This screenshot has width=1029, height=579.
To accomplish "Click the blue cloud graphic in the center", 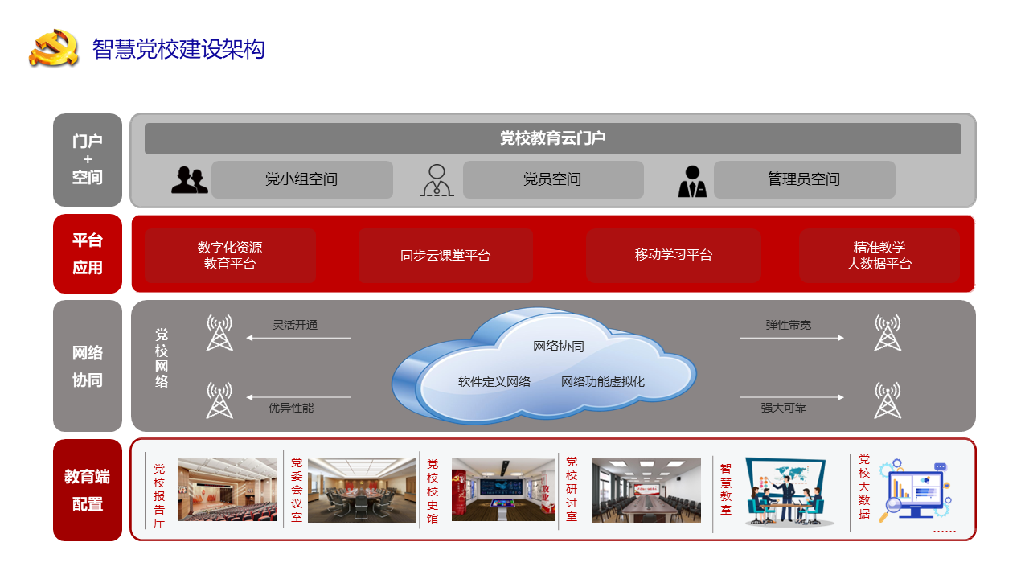I will 543,367.
